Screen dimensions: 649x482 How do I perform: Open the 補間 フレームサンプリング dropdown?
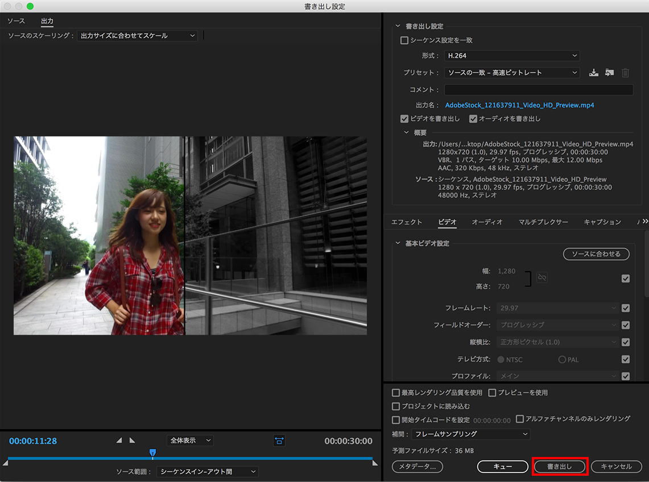pos(471,434)
